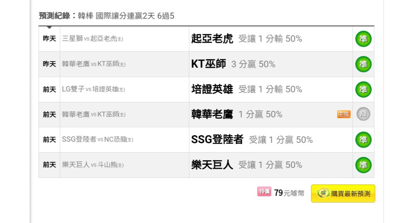The image size is (397, 223).
Task: Open 樂天巨人 vs 斗山熊 matchup
Action: (x=93, y=165)
